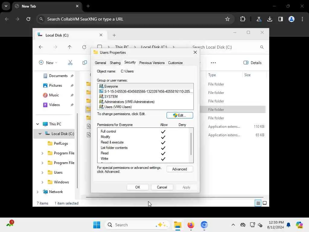Screen dimensions: 309x232
Task: Collapse the This PC tree node
Action: 38,124
